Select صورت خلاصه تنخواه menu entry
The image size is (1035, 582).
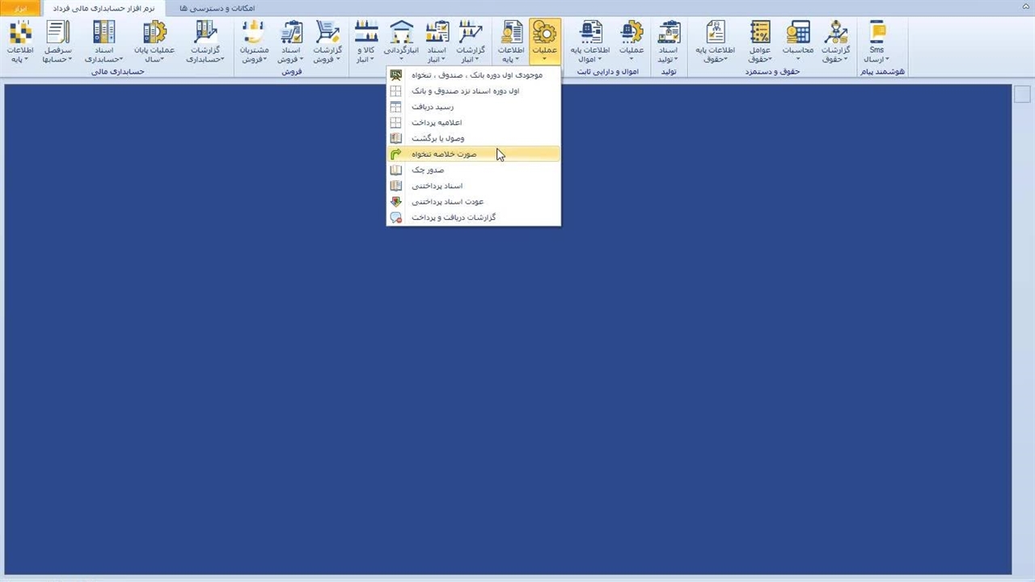point(444,154)
